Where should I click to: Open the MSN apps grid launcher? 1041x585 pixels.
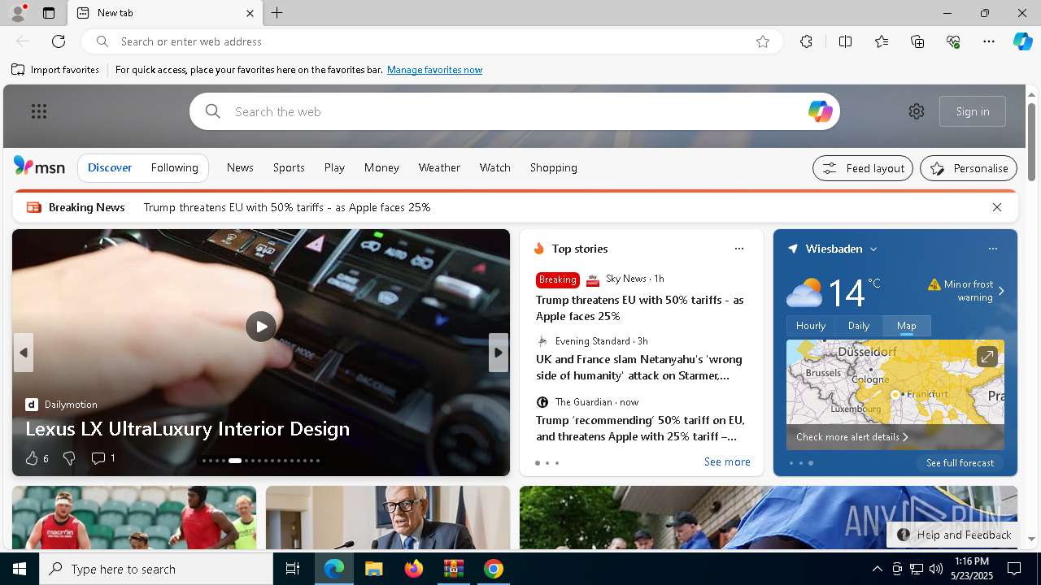(39, 111)
